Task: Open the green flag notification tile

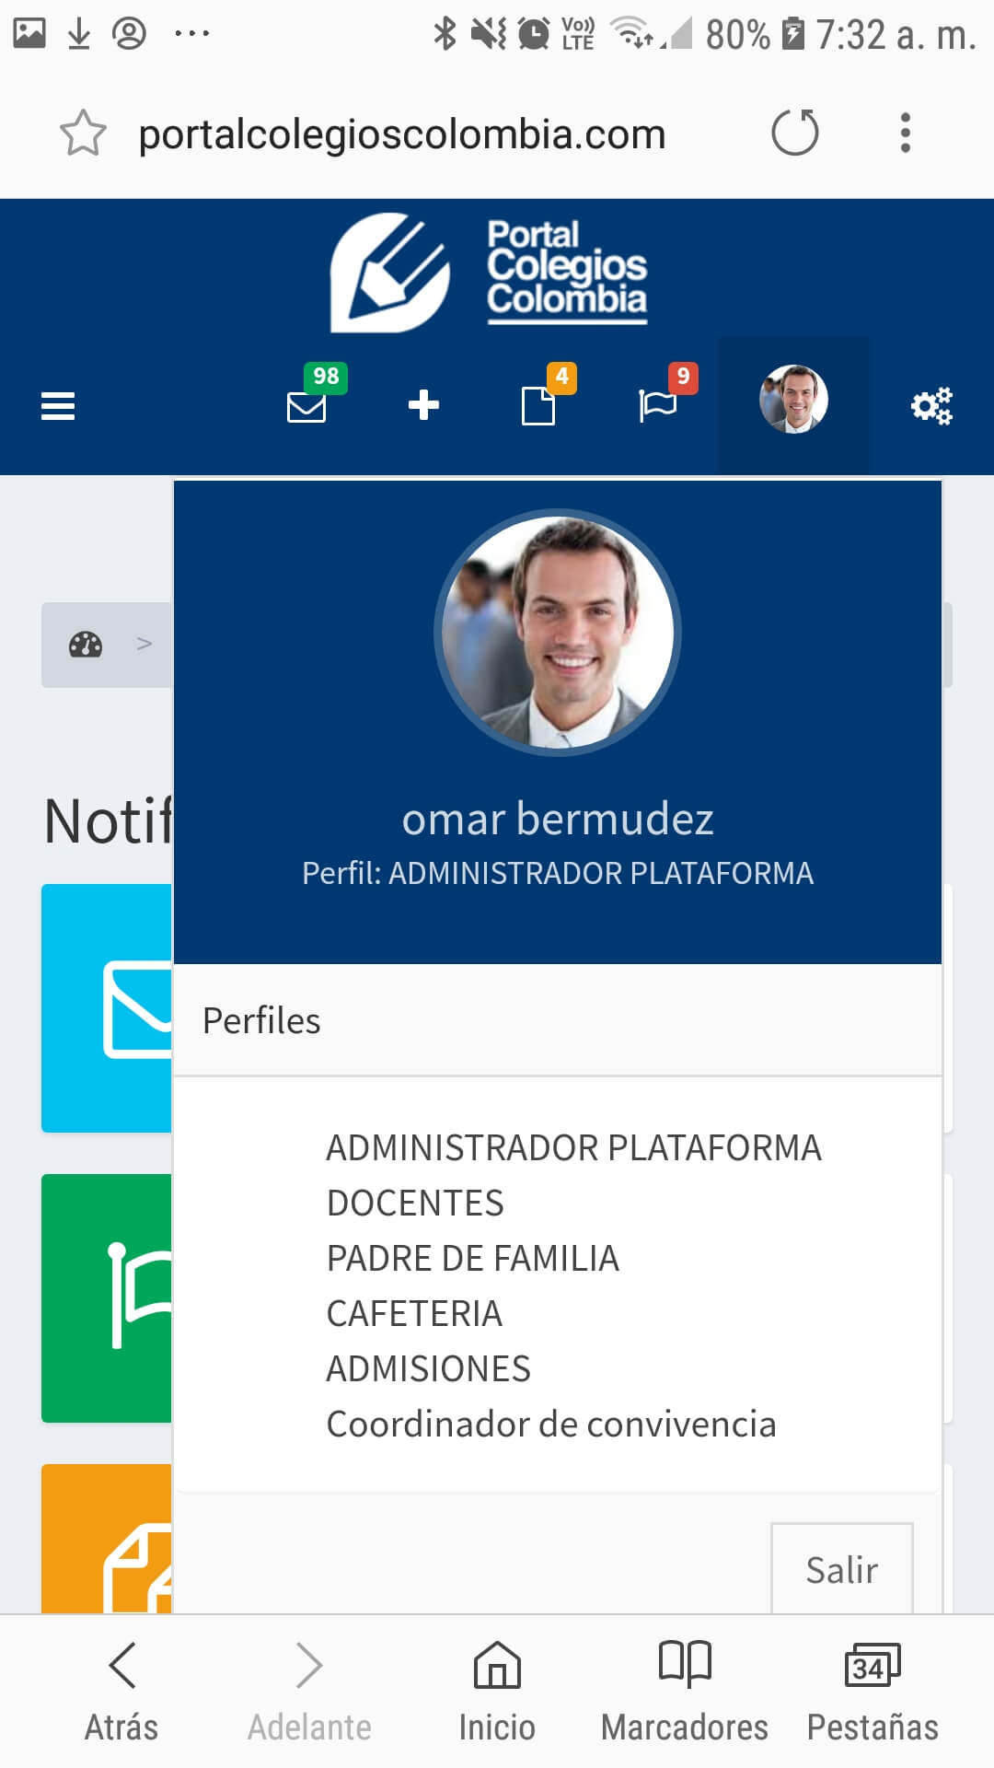Action: 107,1298
